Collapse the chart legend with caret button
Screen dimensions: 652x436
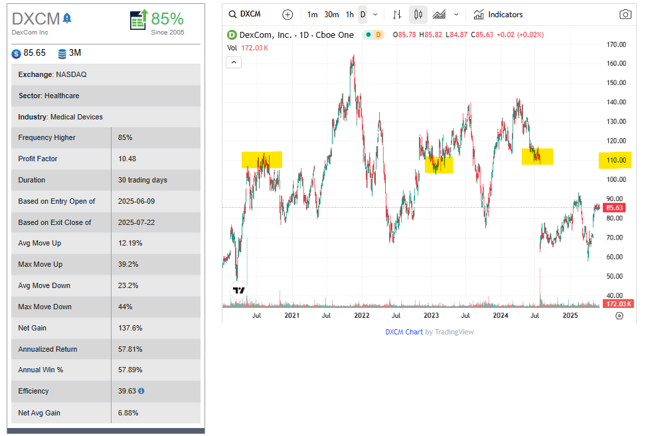click(234, 62)
